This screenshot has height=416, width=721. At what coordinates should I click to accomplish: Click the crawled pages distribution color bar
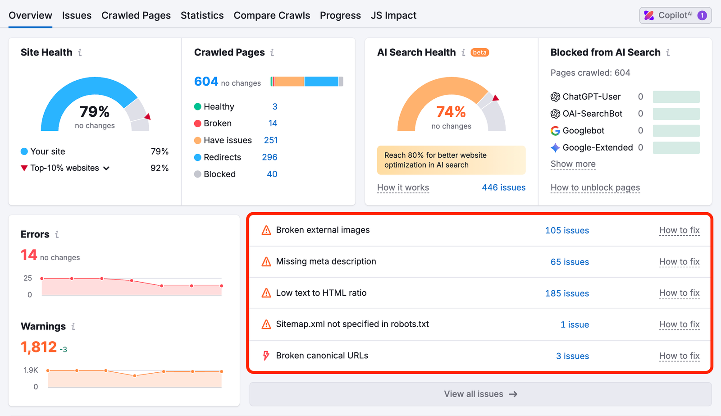click(307, 82)
